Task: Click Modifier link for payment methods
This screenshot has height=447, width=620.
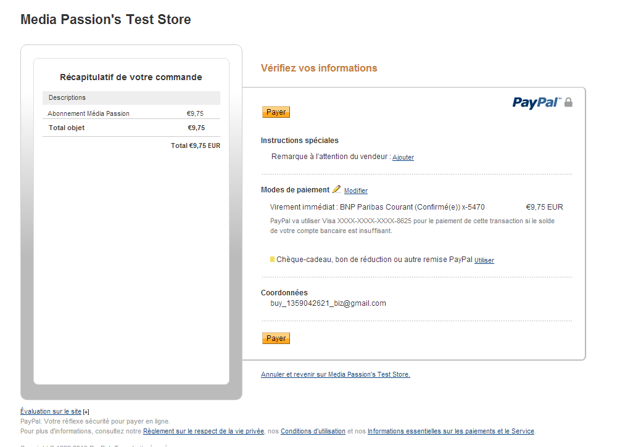Action: coord(356,191)
